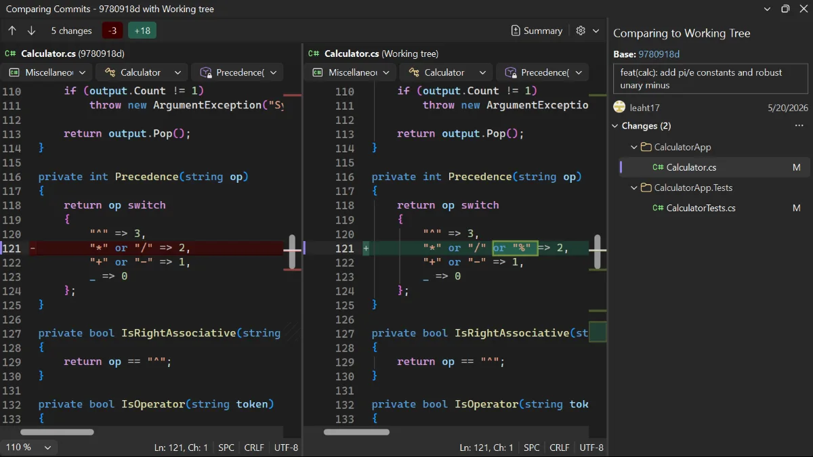Open the Precedence member dropdown in Working tree pane

[x=542, y=72]
